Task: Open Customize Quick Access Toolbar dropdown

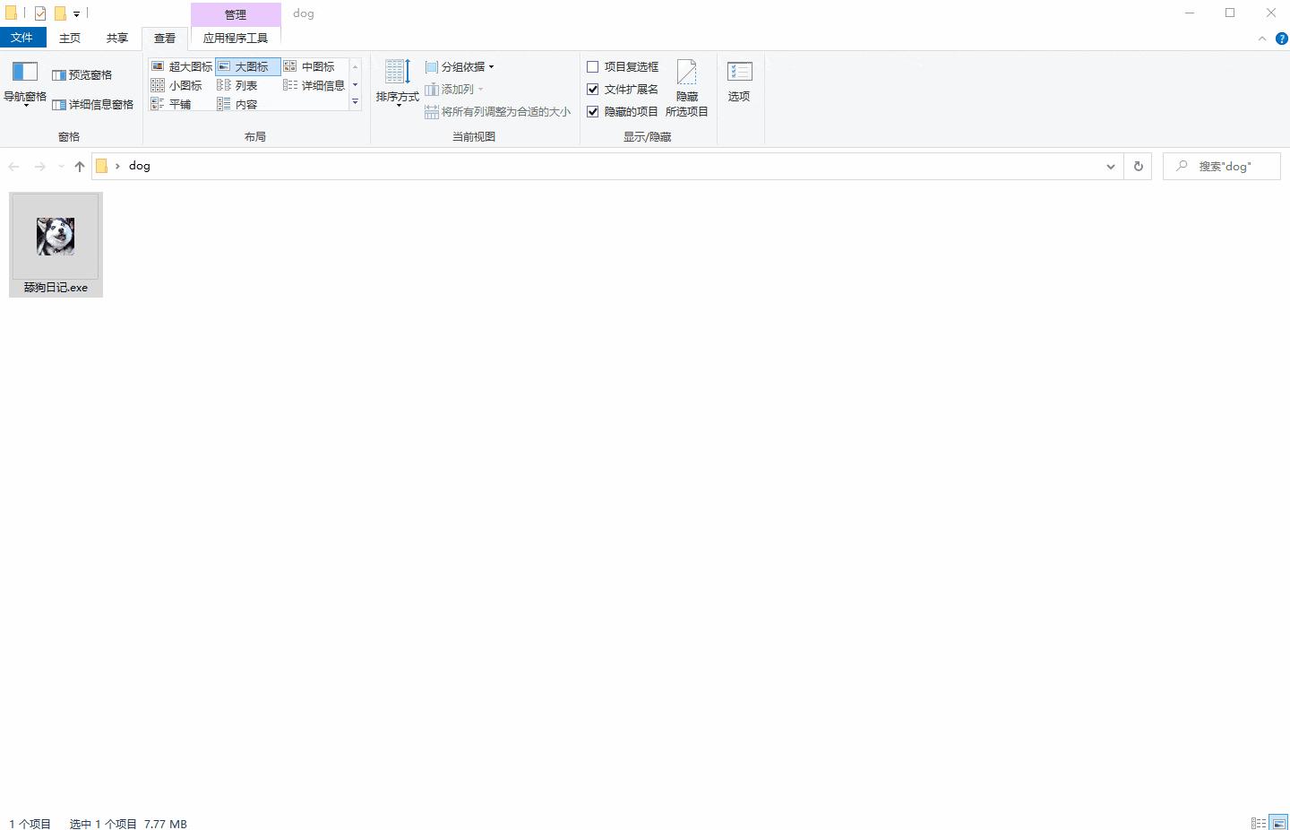Action: 77,14
